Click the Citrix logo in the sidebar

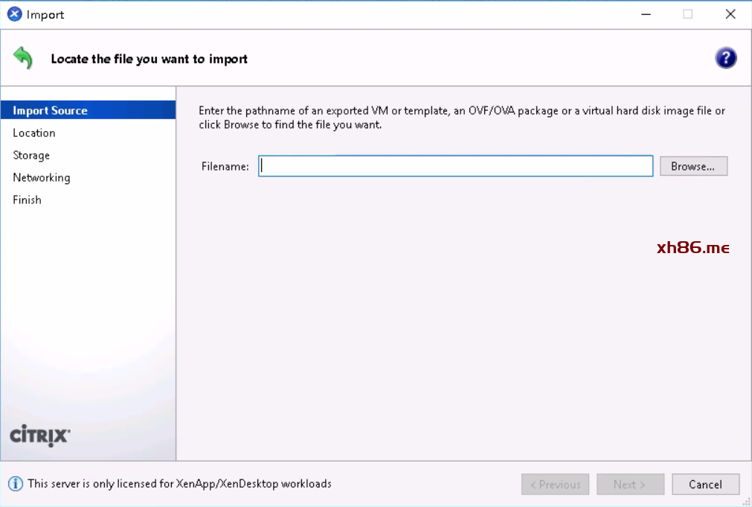pyautogui.click(x=40, y=436)
